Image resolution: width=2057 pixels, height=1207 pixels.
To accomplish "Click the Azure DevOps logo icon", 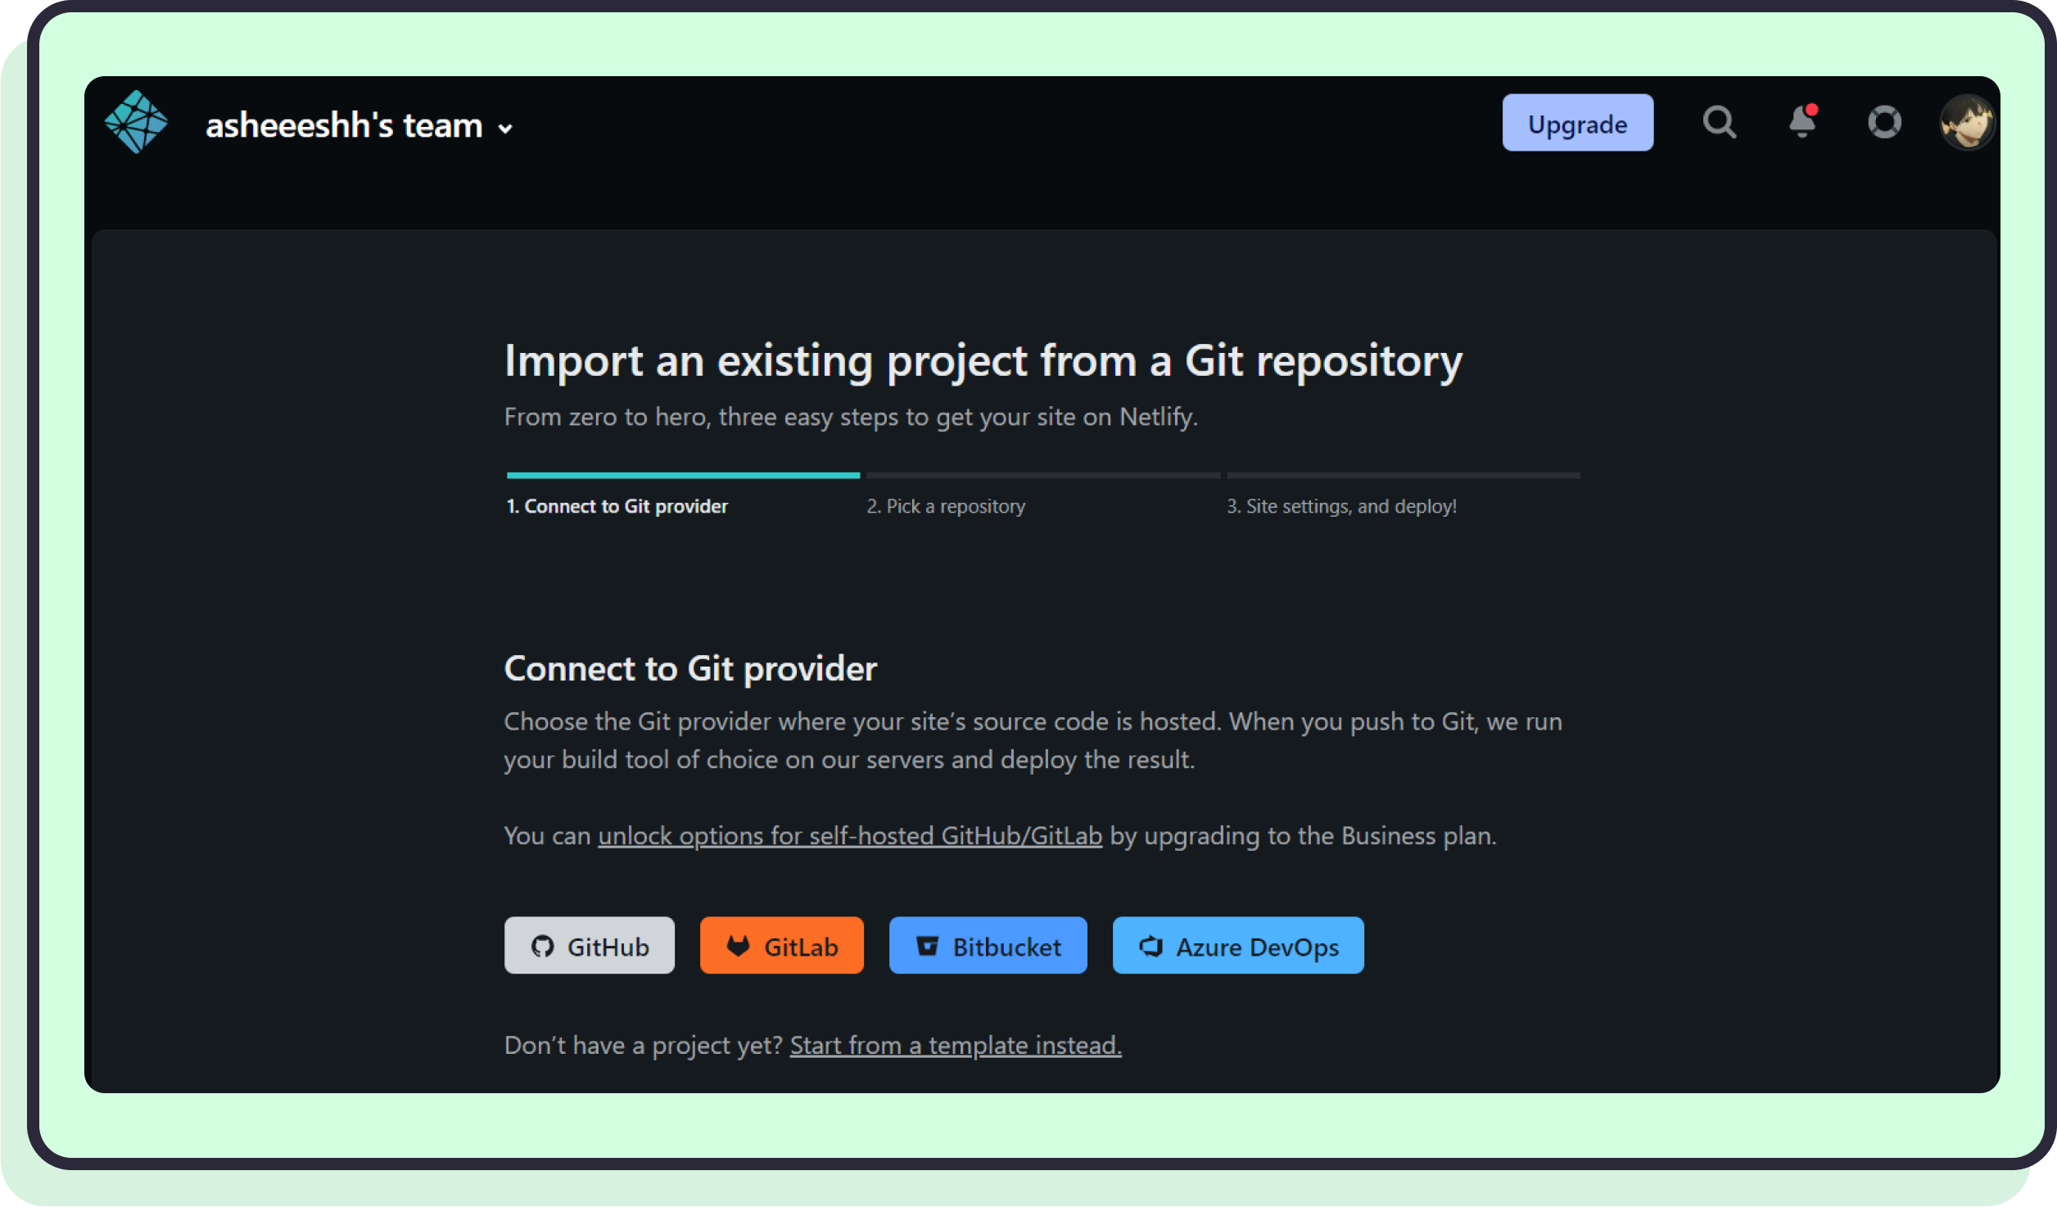I will pyautogui.click(x=1151, y=947).
